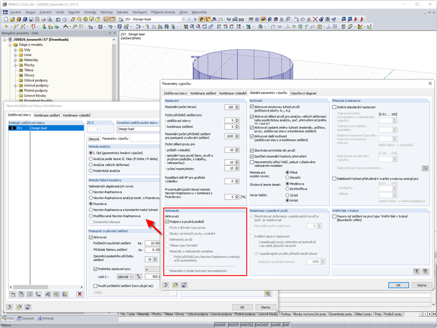Select the Obecné tab in load case dialog

(94, 139)
